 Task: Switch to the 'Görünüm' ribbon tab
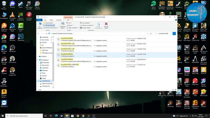click(x=59, y=20)
